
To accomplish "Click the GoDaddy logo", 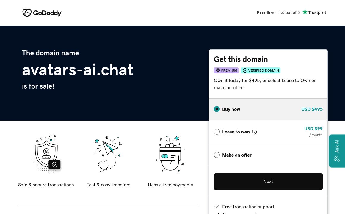I will (42, 12).
